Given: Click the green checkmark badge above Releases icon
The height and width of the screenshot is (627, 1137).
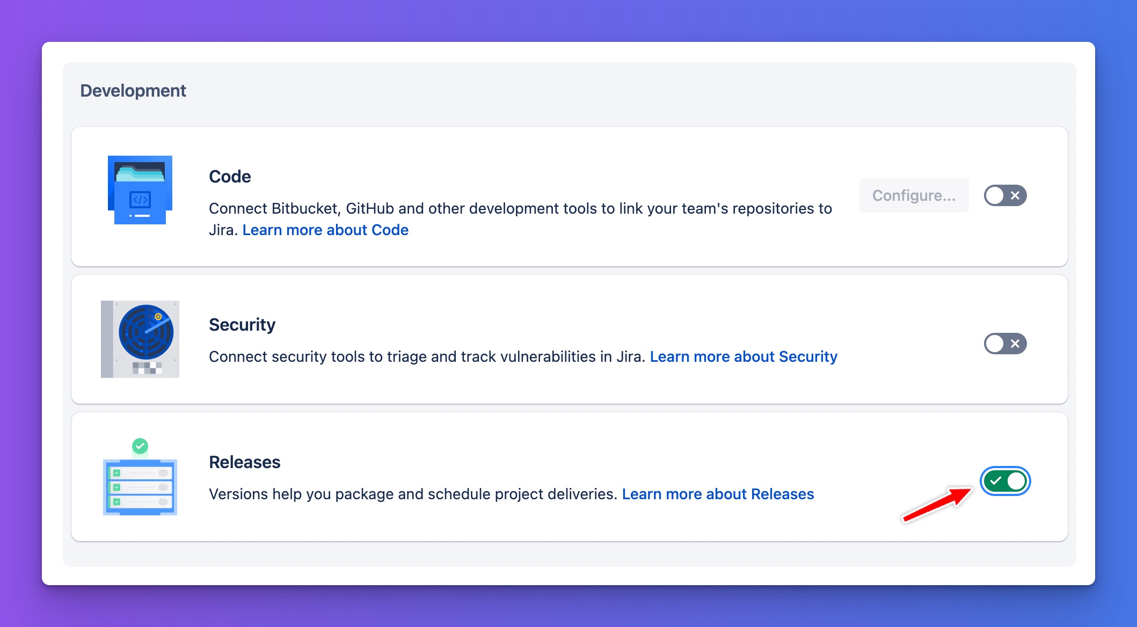Looking at the screenshot, I should [x=140, y=446].
